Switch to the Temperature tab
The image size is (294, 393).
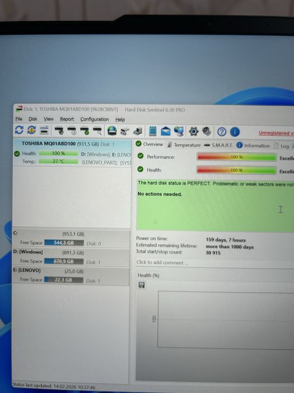(x=184, y=145)
